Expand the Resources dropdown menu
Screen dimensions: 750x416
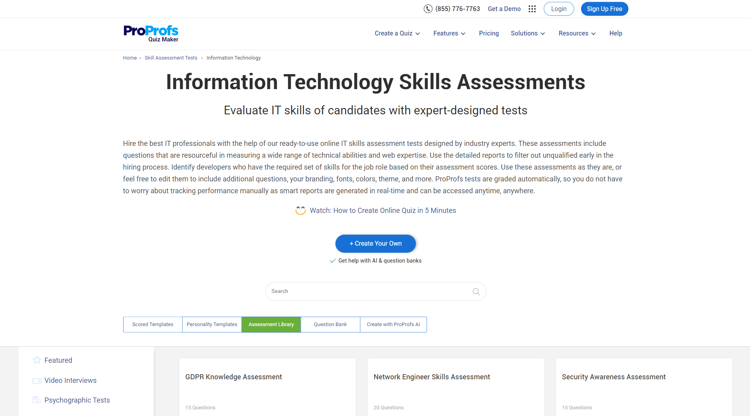(577, 34)
